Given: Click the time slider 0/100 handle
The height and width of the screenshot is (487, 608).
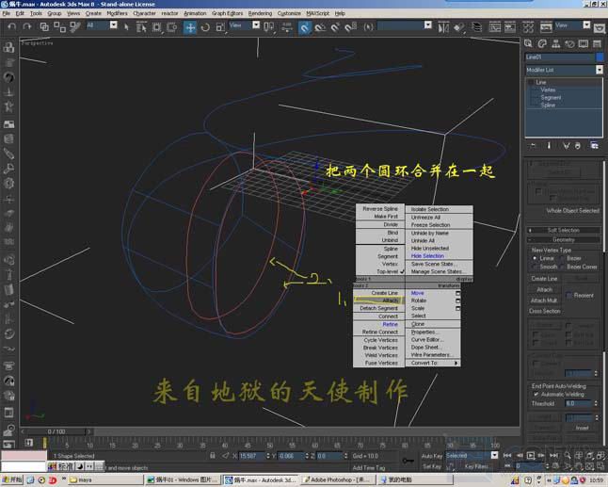Looking at the screenshot, I should [56, 431].
